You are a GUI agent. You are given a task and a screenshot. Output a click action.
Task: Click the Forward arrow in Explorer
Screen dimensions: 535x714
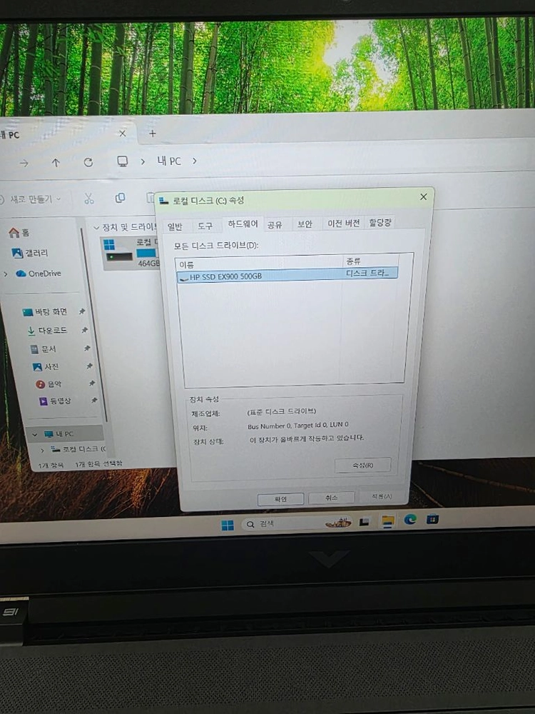(x=24, y=163)
